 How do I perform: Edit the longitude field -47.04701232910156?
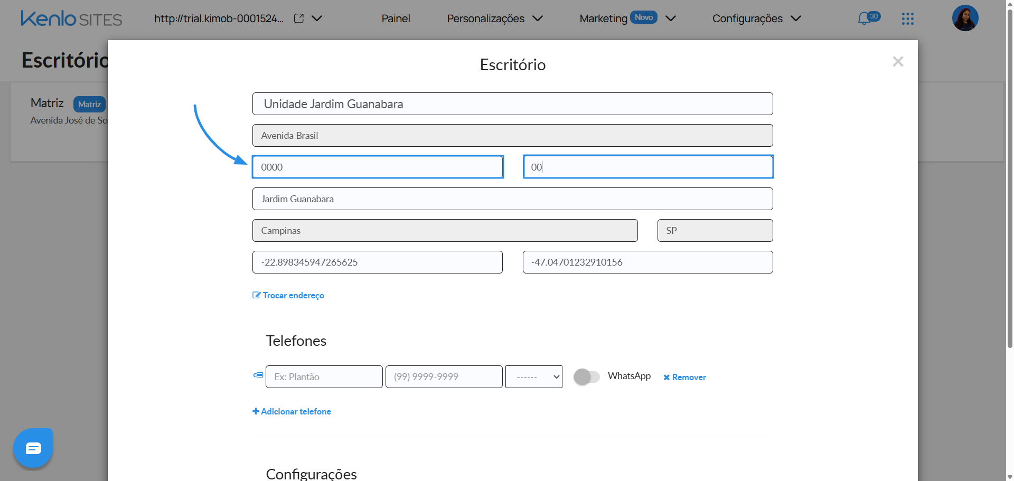647,262
